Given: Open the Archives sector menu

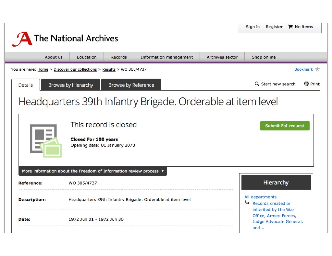Looking at the screenshot, I should tap(222, 57).
